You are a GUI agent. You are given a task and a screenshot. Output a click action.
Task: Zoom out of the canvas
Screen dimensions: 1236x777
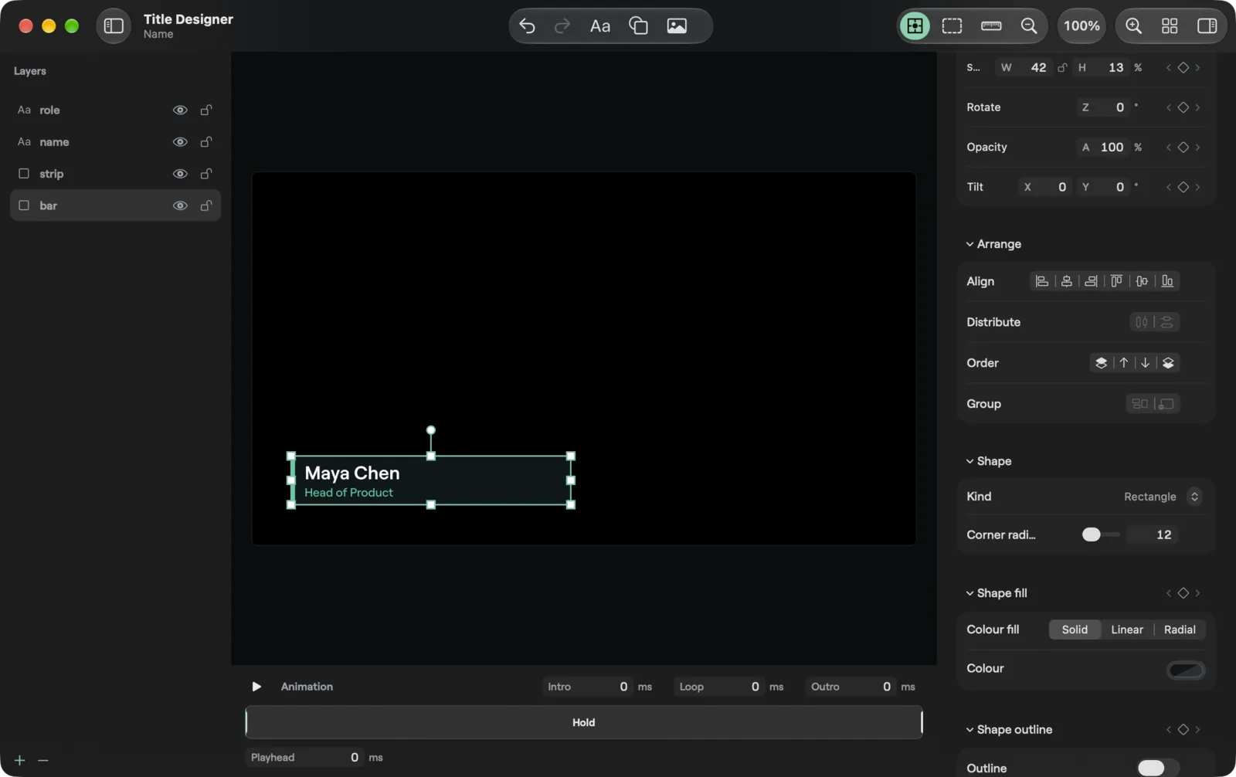tap(1029, 26)
